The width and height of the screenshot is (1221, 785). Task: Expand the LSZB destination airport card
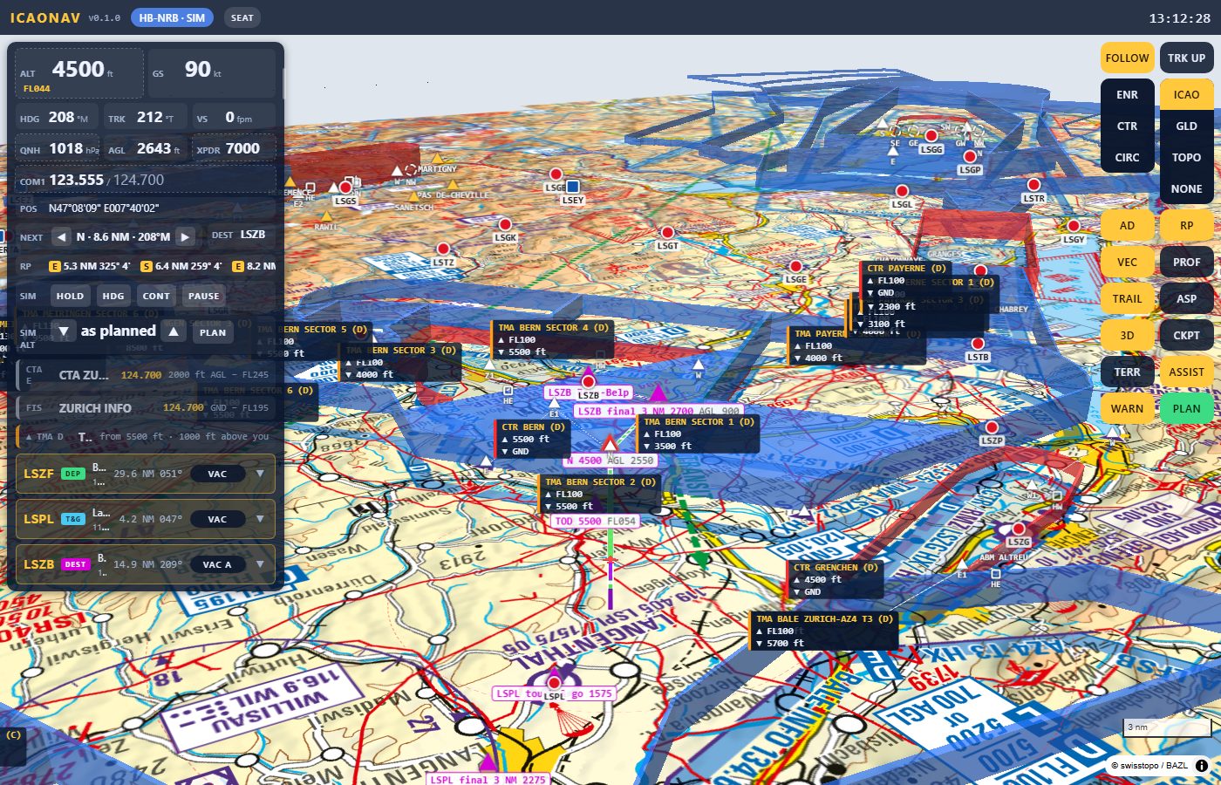tap(260, 564)
